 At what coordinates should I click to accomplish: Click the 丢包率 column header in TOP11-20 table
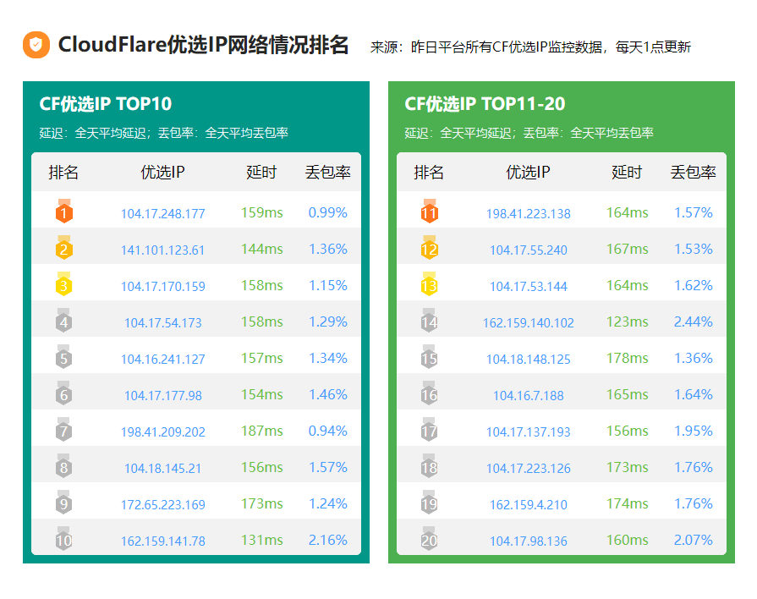point(693,173)
